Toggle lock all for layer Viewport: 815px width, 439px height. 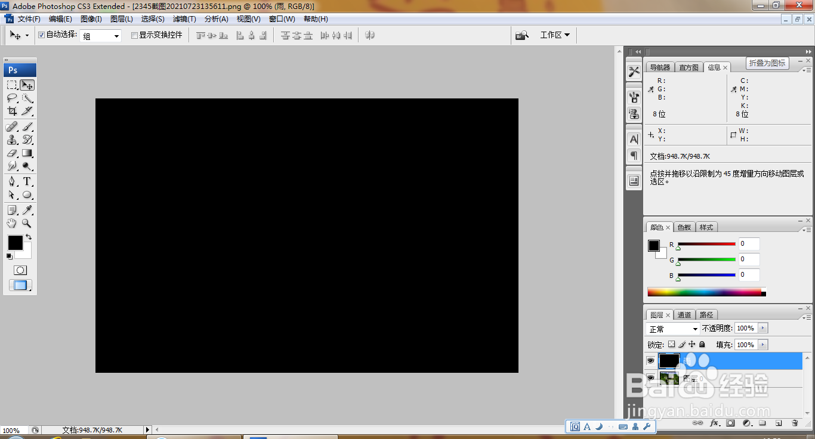[x=702, y=344]
